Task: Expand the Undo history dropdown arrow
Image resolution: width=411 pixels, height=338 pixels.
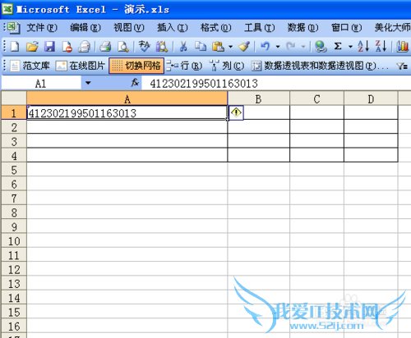Action: click(x=278, y=47)
